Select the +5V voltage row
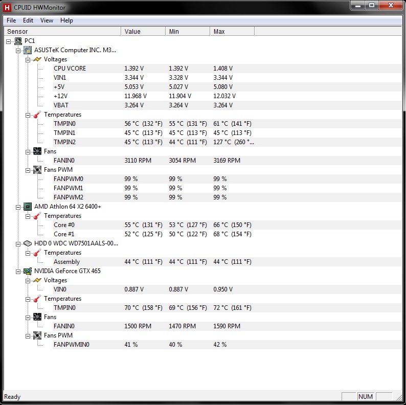Screen dimensions: 406x405 click(227, 87)
